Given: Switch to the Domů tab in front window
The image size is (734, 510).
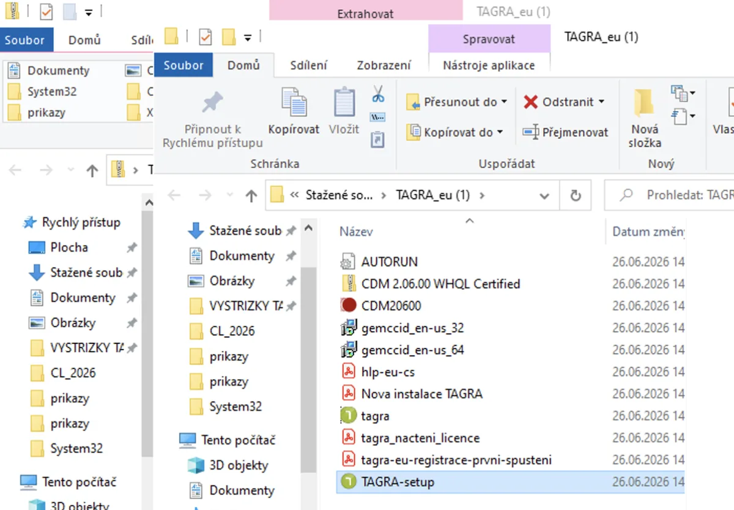Looking at the screenshot, I should coord(243,65).
